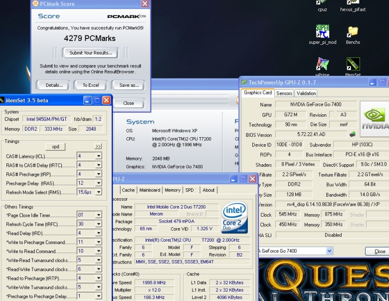Image resolution: width=389 pixels, height=301 pixels.
Task: Open the cpuz desktop shortcut
Action: coord(322,5)
